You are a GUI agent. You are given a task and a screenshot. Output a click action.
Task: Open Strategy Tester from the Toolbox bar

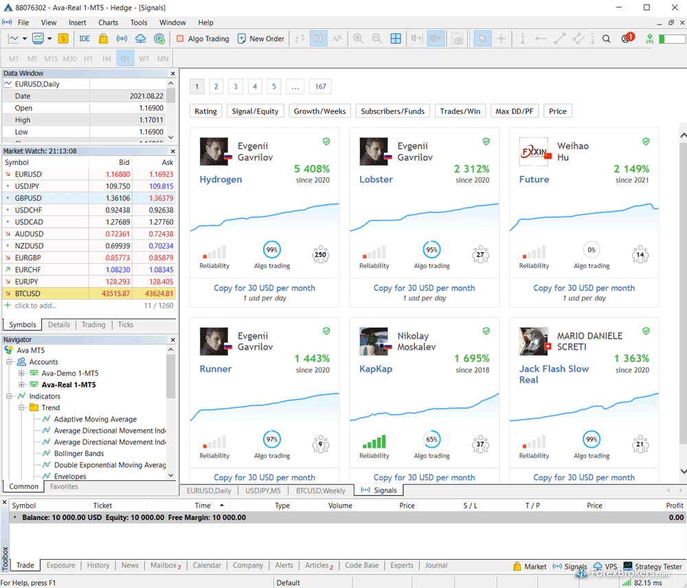pos(653,567)
